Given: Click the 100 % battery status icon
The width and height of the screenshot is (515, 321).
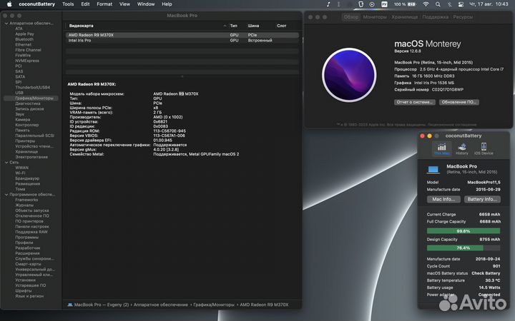Looking at the screenshot, I should [x=405, y=4].
